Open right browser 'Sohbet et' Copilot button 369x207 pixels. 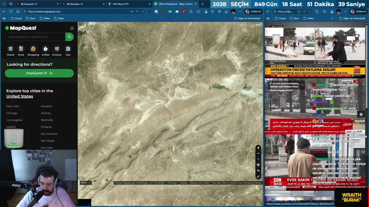pos(358,11)
